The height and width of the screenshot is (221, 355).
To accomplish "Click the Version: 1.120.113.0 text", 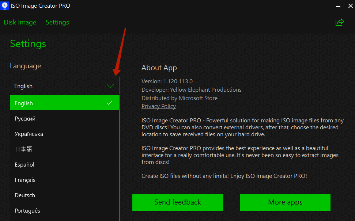I will click(x=167, y=81).
